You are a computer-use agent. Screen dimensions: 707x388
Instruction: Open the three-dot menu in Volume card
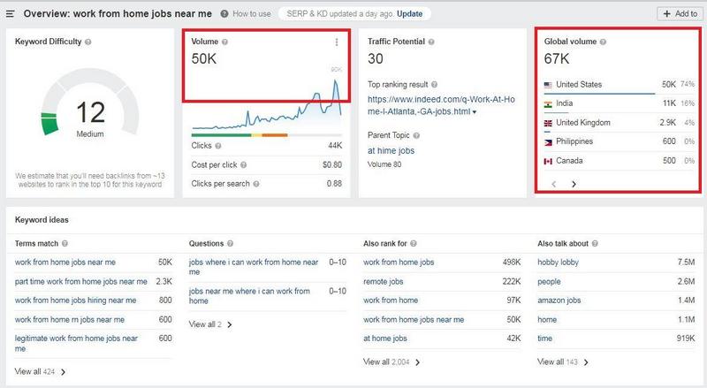pos(337,42)
